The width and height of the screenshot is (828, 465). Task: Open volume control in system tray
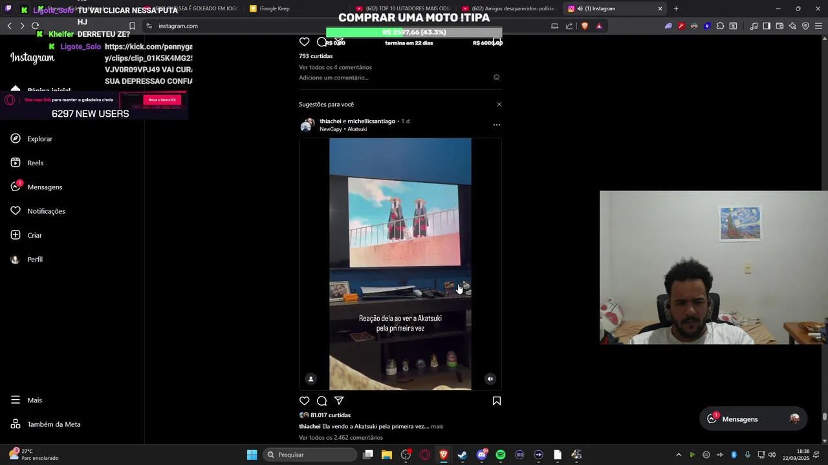[x=772, y=455]
